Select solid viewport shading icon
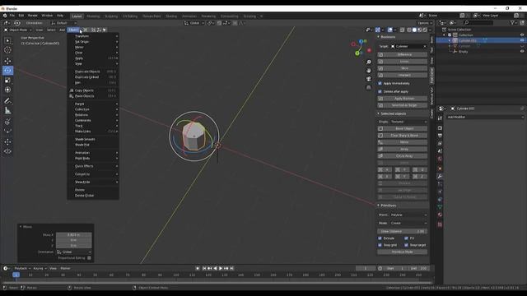This screenshot has height=296, width=527. 414,30
